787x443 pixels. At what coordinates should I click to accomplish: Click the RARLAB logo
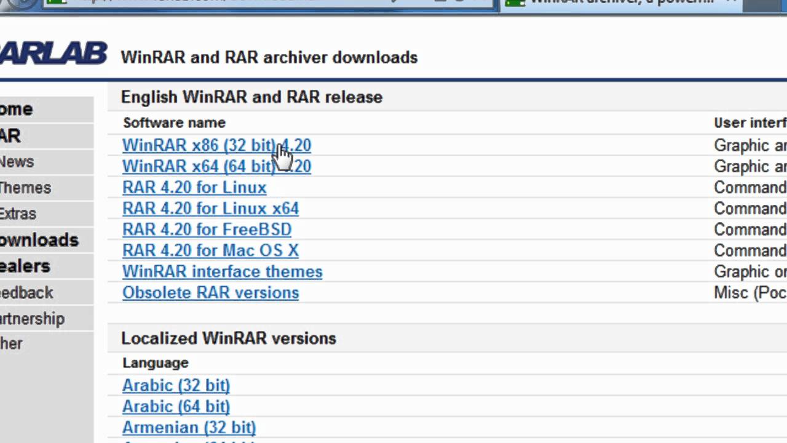coord(53,54)
